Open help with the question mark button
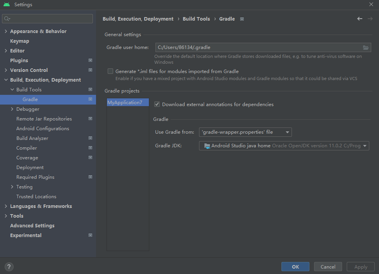Viewport: 379px width, 274px height. coord(9,267)
